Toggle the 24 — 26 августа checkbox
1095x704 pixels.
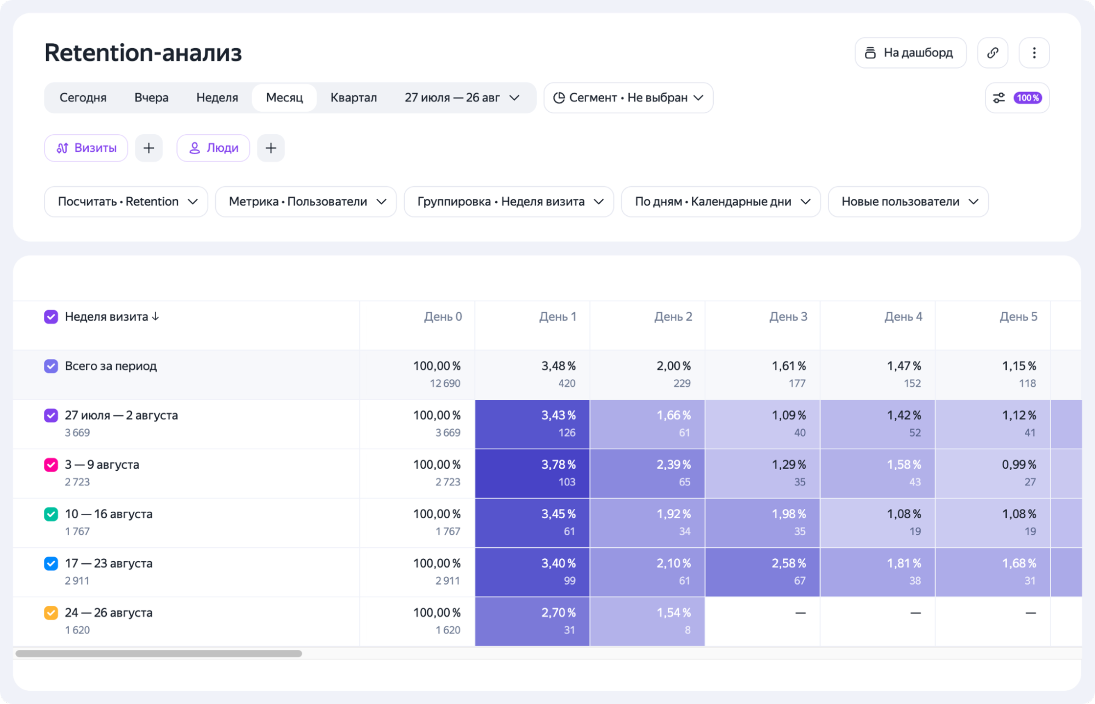(51, 613)
